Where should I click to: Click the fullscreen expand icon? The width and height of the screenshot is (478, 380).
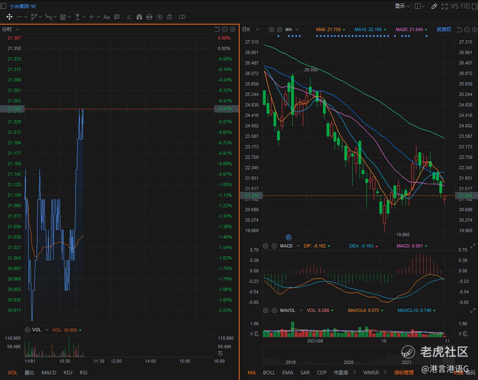pos(445,6)
